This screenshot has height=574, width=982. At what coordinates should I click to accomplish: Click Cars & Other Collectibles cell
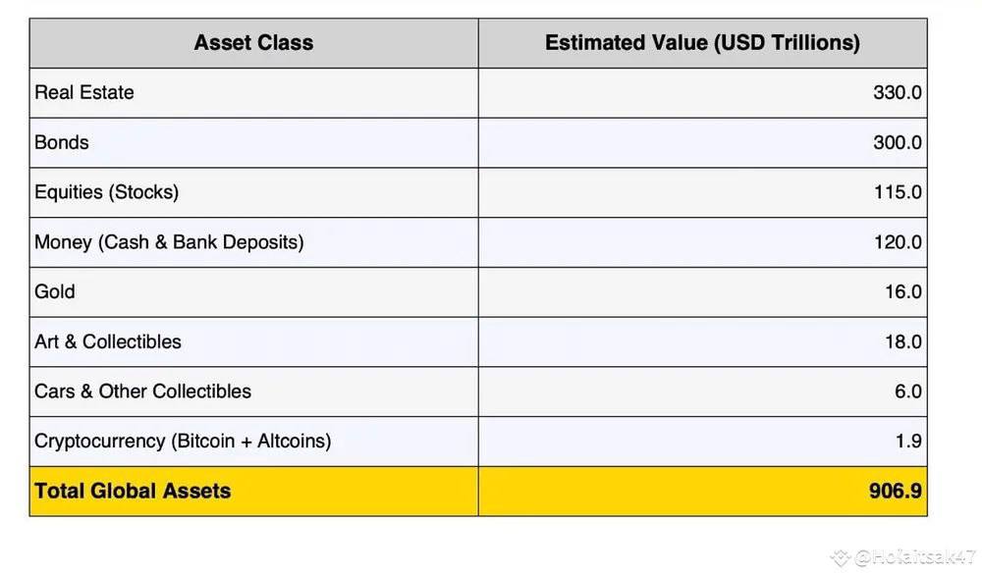[253, 391]
